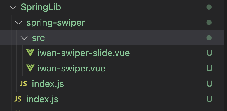This screenshot has width=227, height=111.
Task: Open the outer index.js under SpringLib
Action: coord(42,99)
